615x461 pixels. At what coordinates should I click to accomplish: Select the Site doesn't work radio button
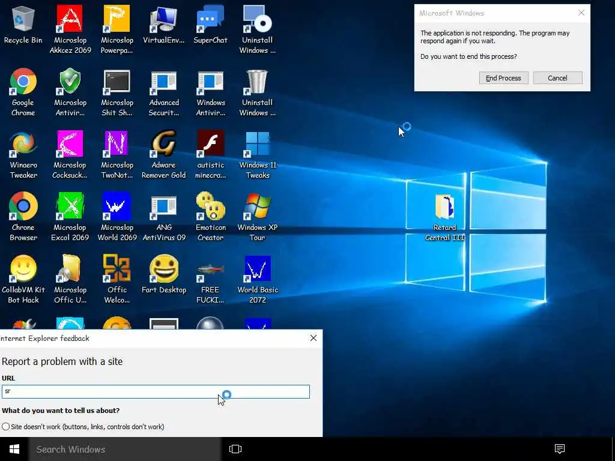point(6,427)
